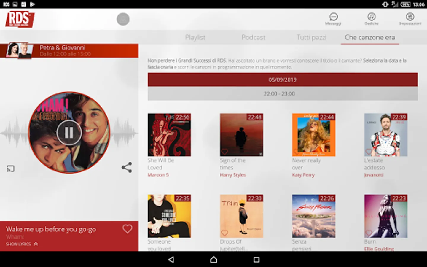Tap the Android recent apps button
Viewport: 427px width, 267px height.
[x=256, y=260]
